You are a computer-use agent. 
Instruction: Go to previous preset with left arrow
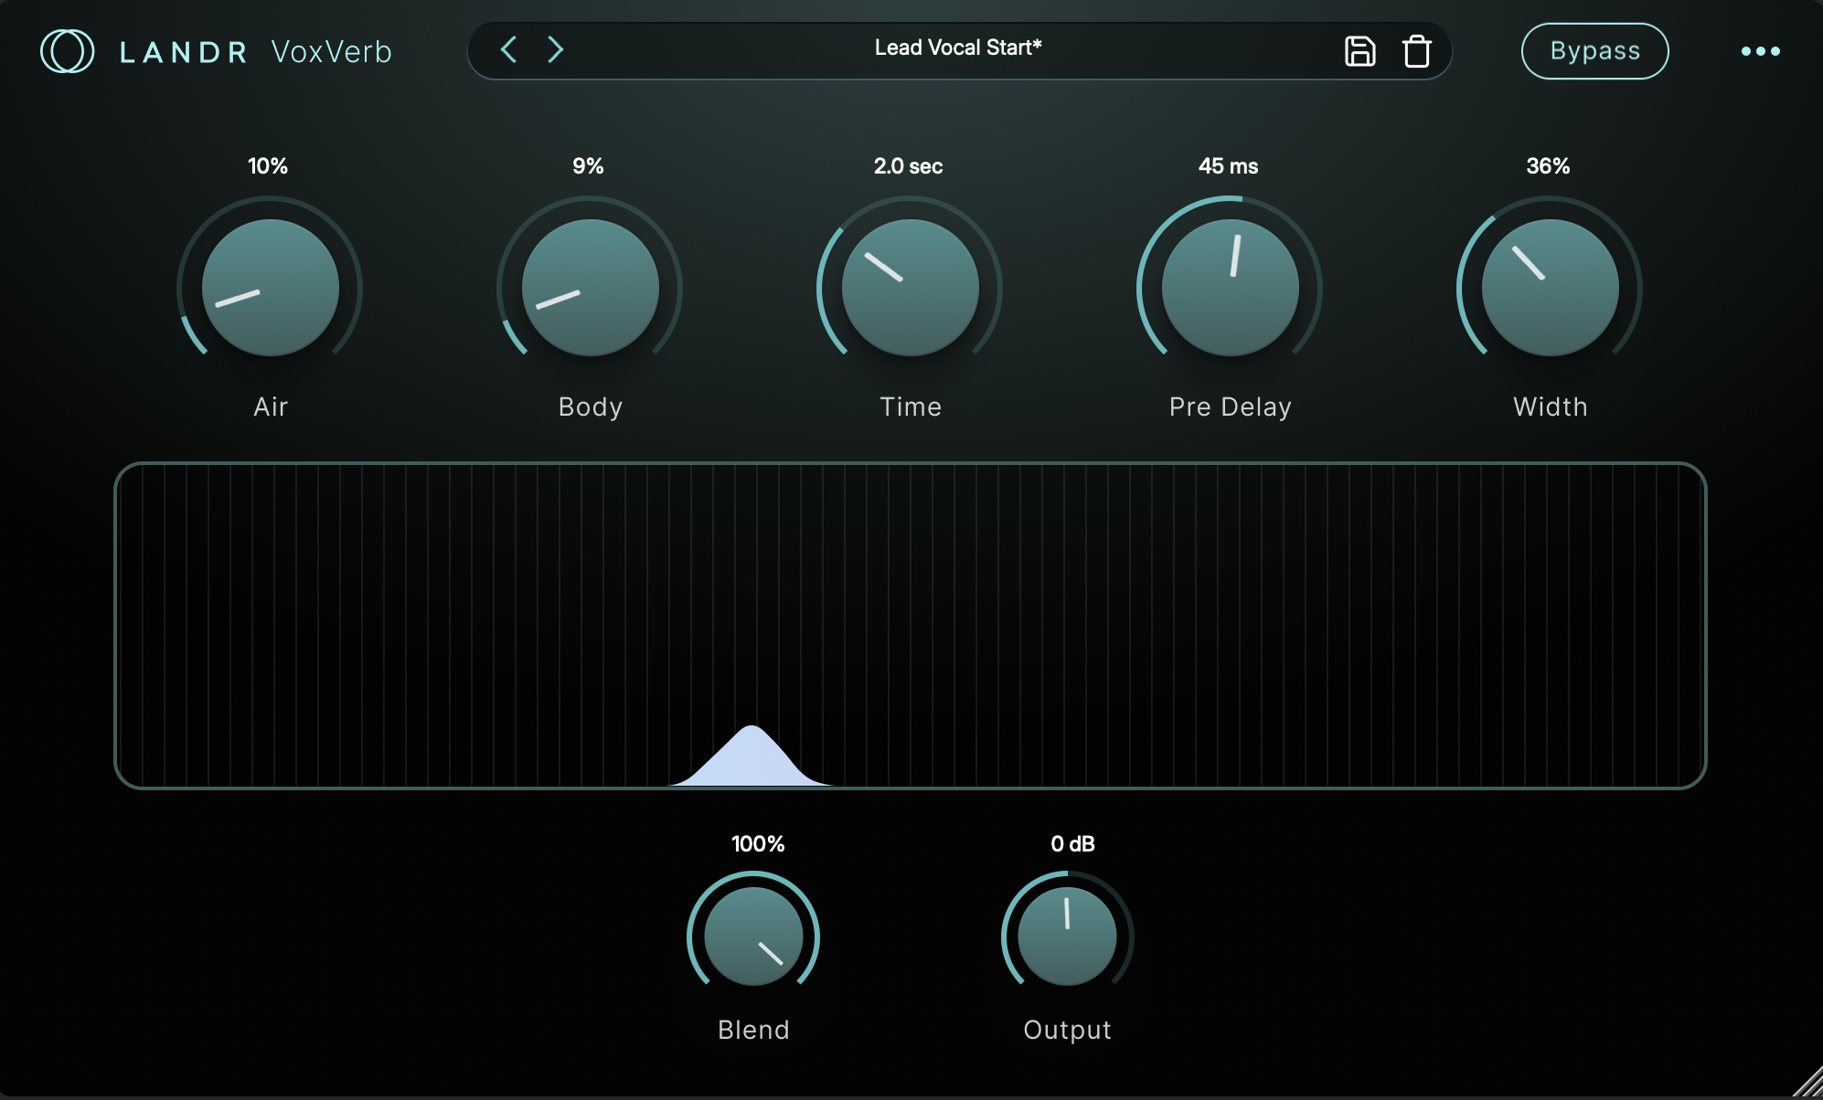tap(509, 49)
